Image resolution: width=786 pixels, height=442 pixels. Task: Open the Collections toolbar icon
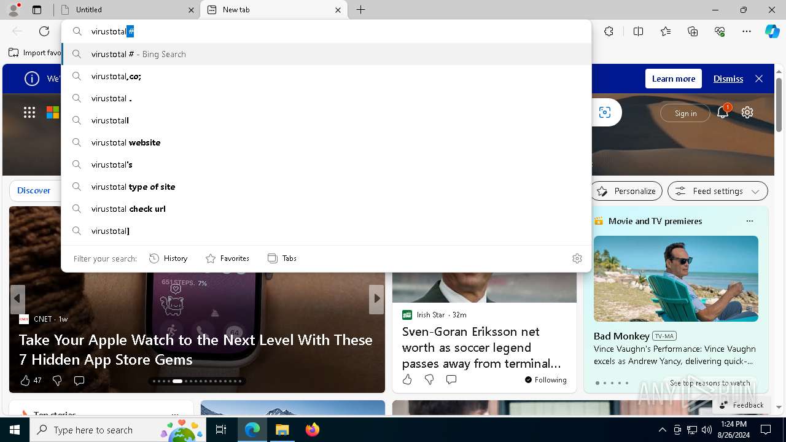(693, 31)
